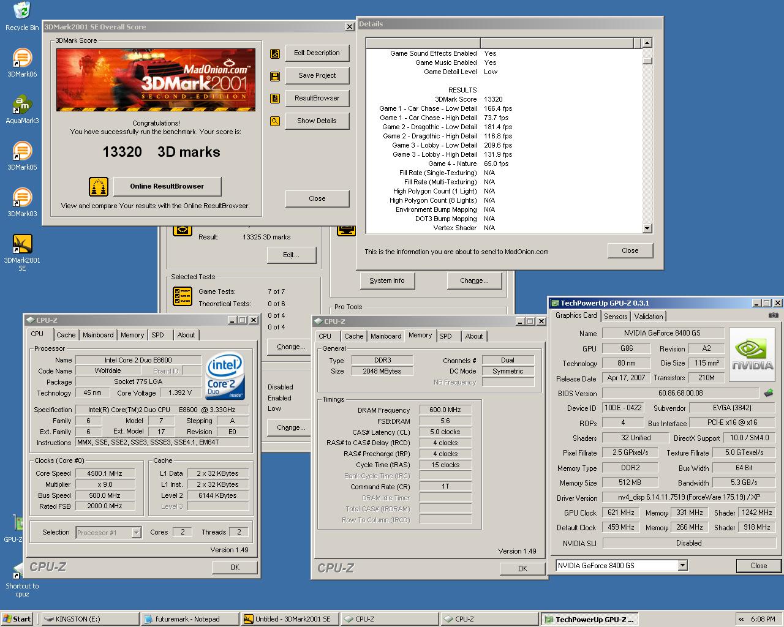Switch to Memory tab in left CPU-Z

pyautogui.click(x=132, y=335)
